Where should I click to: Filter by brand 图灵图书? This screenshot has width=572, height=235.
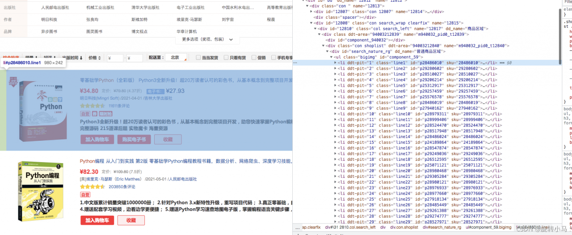(95, 32)
